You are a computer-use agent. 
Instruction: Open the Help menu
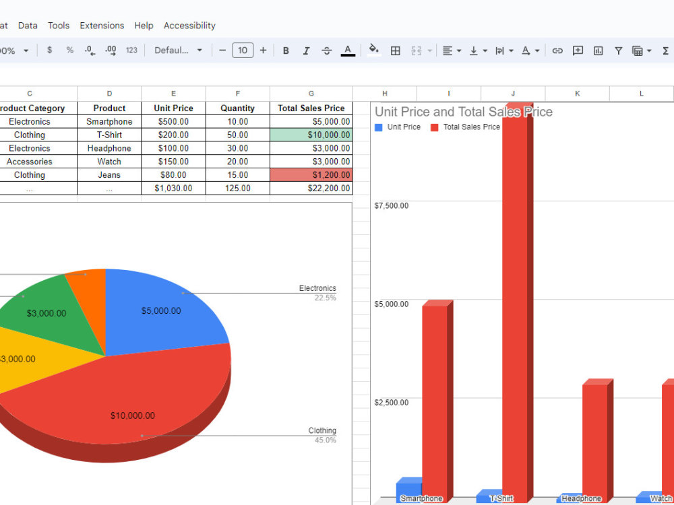point(144,26)
